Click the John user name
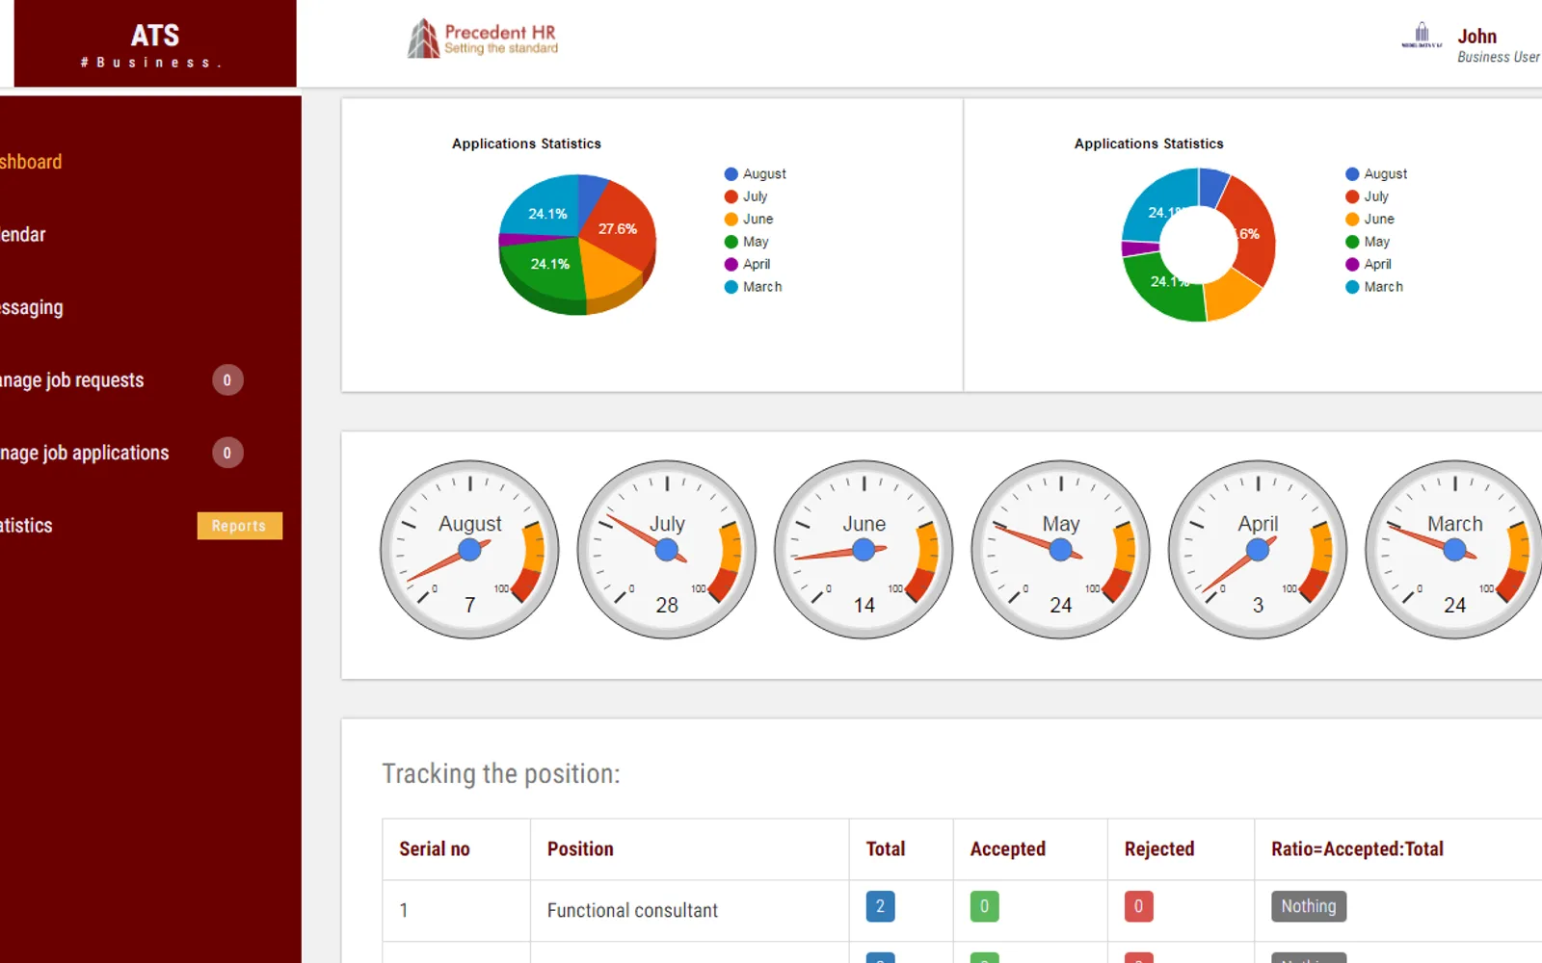This screenshot has width=1542, height=963. [x=1477, y=37]
